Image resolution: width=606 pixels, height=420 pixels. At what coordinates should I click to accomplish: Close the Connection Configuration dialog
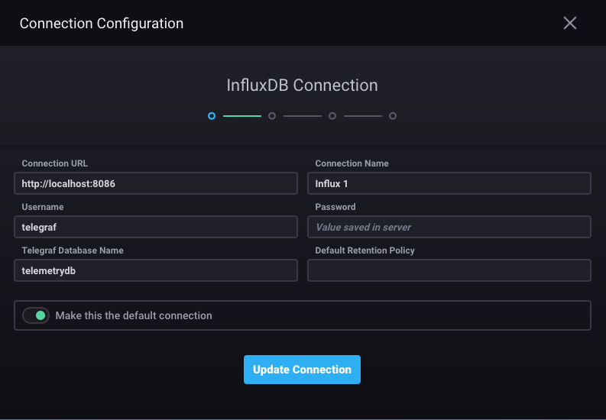pyautogui.click(x=569, y=23)
